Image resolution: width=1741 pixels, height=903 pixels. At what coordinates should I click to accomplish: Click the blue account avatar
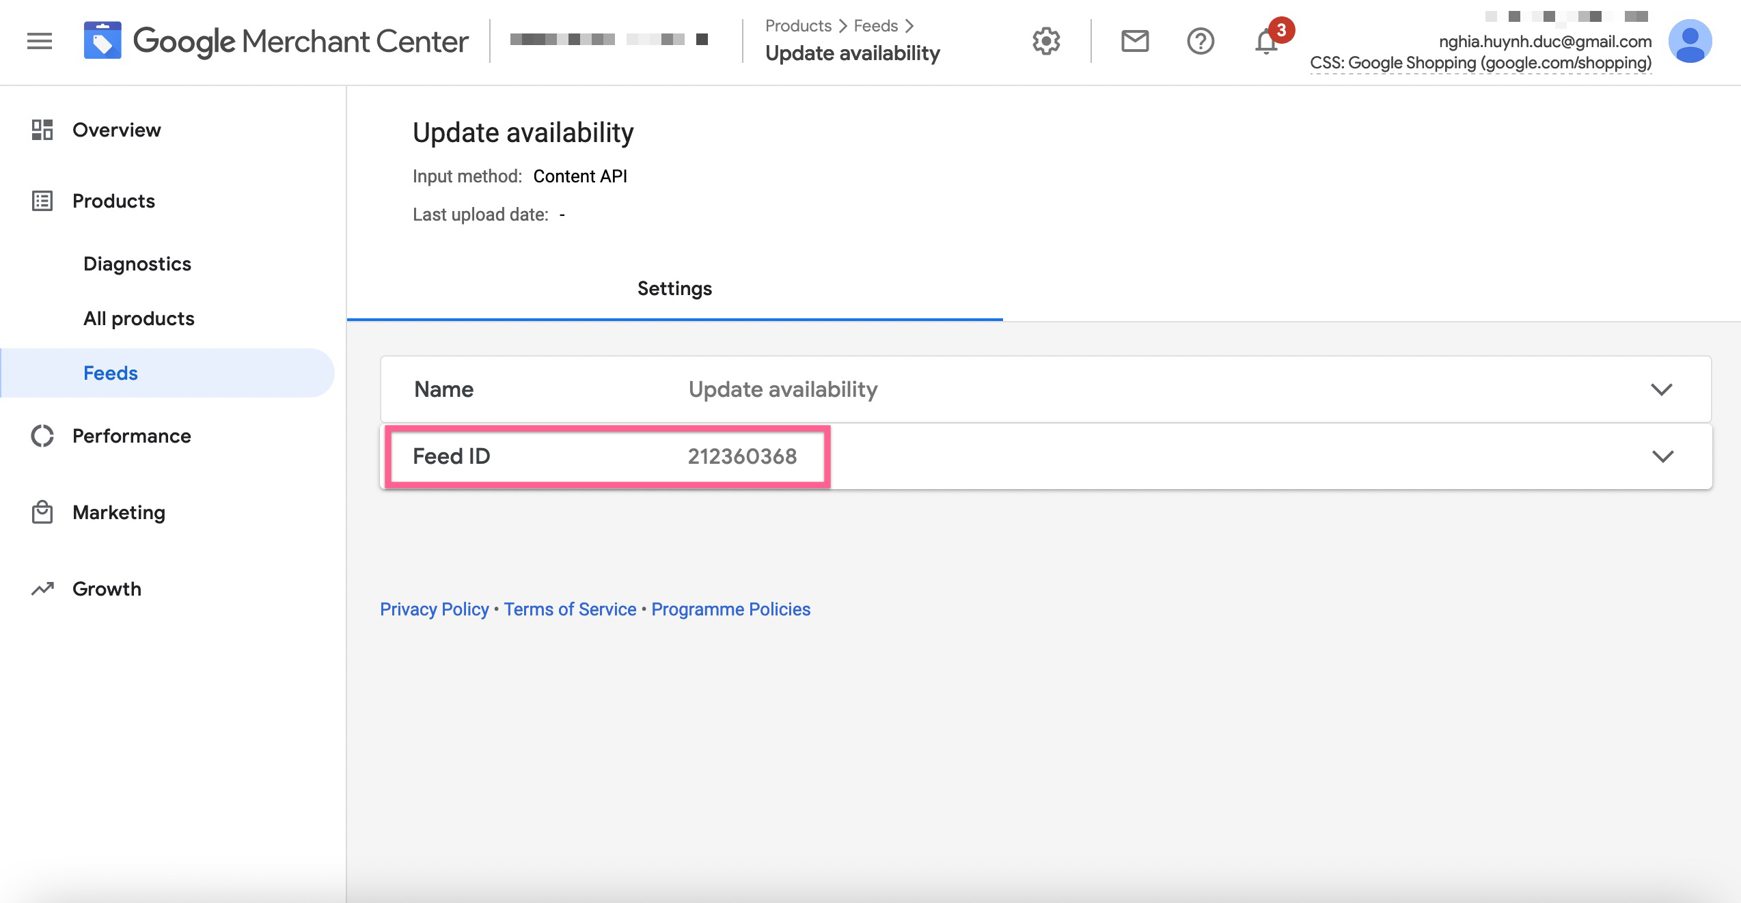1690,41
